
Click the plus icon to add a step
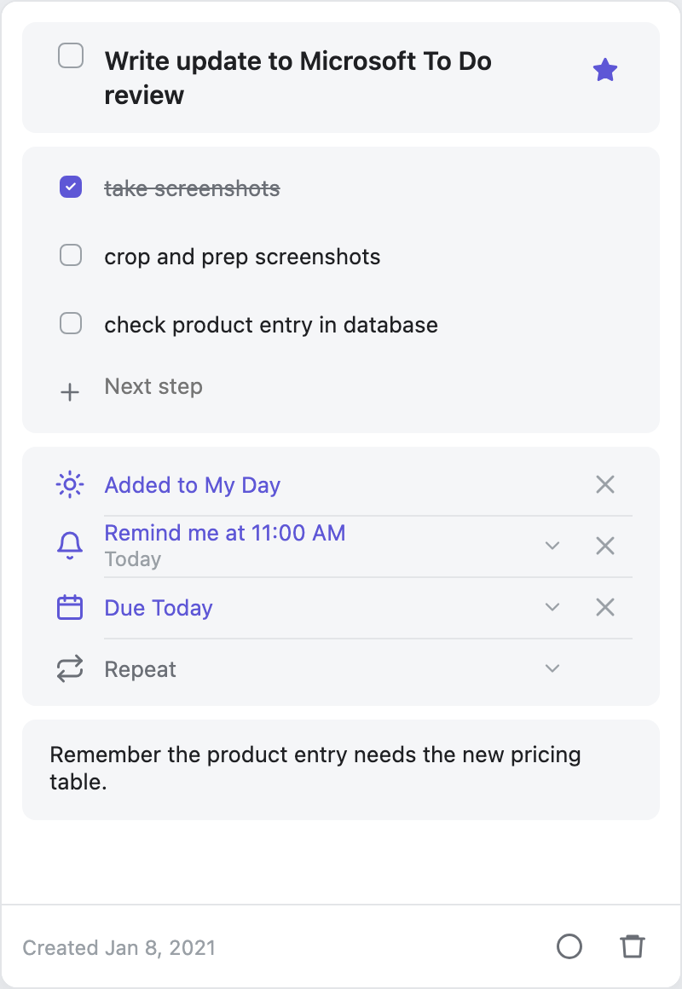tap(70, 391)
